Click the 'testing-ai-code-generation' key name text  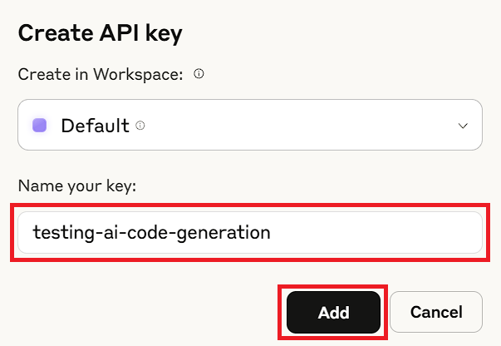pos(152,233)
